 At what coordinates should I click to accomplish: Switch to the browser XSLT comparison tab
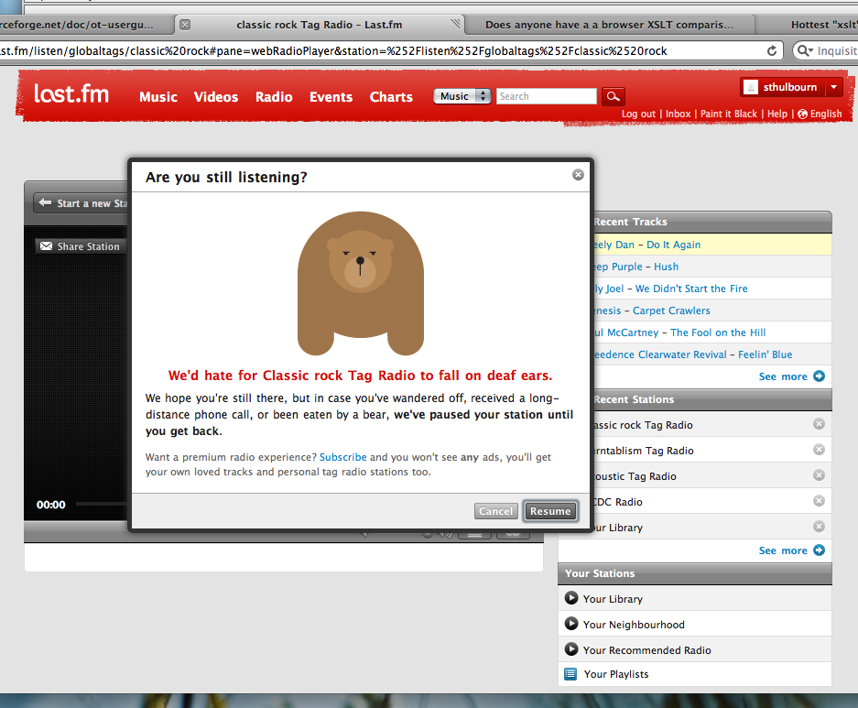click(x=609, y=25)
